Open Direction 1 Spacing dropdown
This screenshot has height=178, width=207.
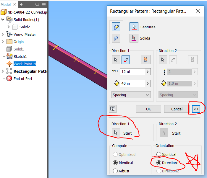pyautogui.click(x=131, y=95)
